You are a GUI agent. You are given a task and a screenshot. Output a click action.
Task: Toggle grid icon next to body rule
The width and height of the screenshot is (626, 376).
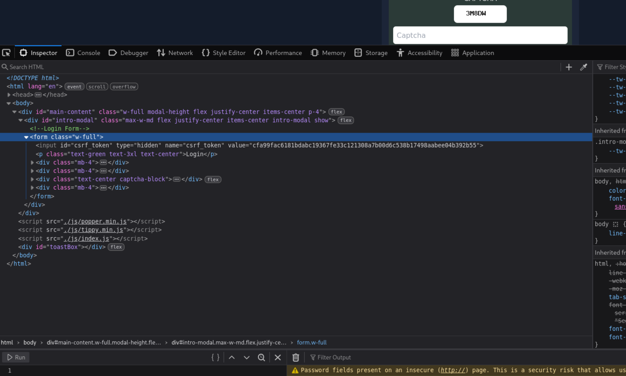click(616, 224)
